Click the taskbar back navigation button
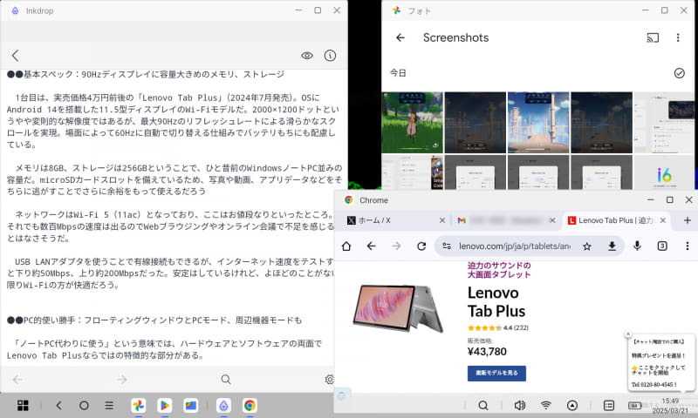This screenshot has width=698, height=418. (58, 405)
